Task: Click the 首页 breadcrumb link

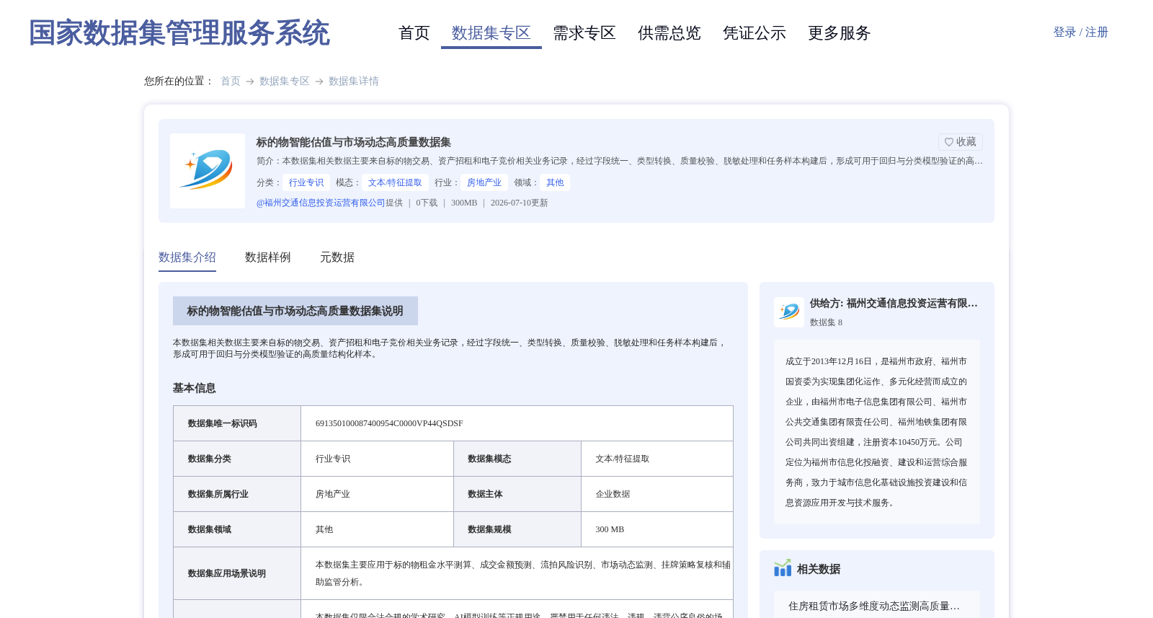Action: [x=231, y=81]
